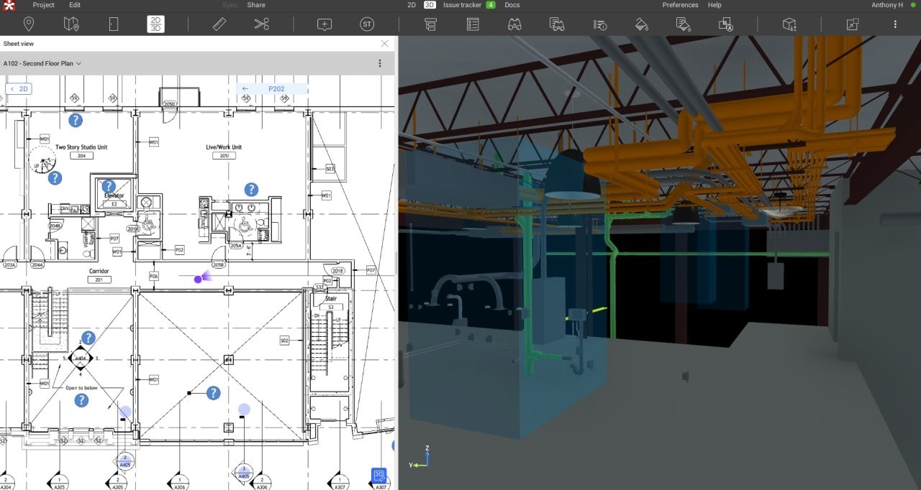Open the Edit menu
The height and width of the screenshot is (490, 921).
point(75,5)
